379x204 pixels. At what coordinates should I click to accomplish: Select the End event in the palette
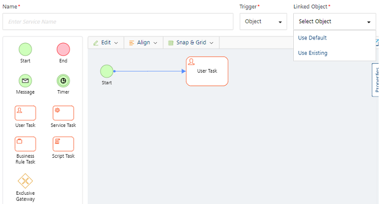[63, 49]
